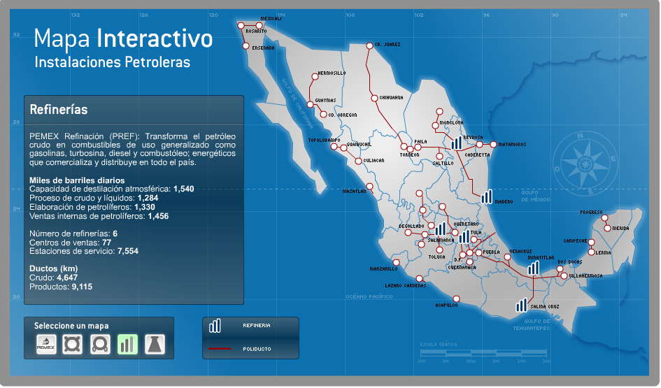Click the 'REFINERIA' legend label

click(x=257, y=326)
